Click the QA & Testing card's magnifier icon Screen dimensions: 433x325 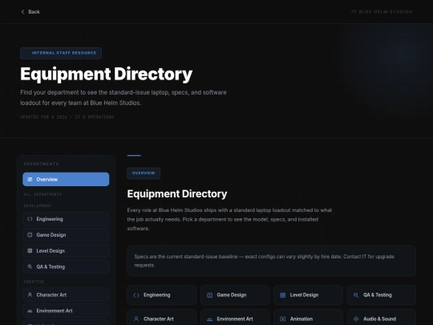[x=356, y=295]
